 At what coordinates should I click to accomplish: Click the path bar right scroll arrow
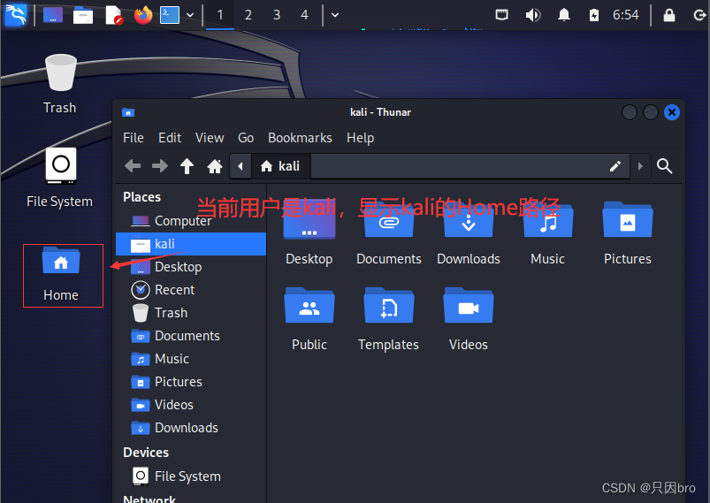[x=640, y=166]
